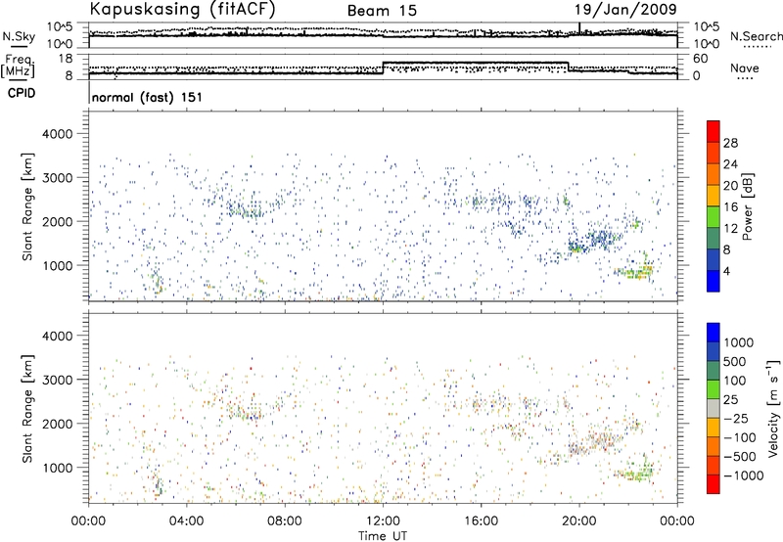Click the 3000 tick in the velocity panel
This screenshot has width=783, height=542.
click(x=58, y=380)
